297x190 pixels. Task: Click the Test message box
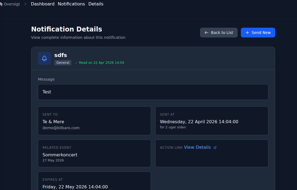153,92
